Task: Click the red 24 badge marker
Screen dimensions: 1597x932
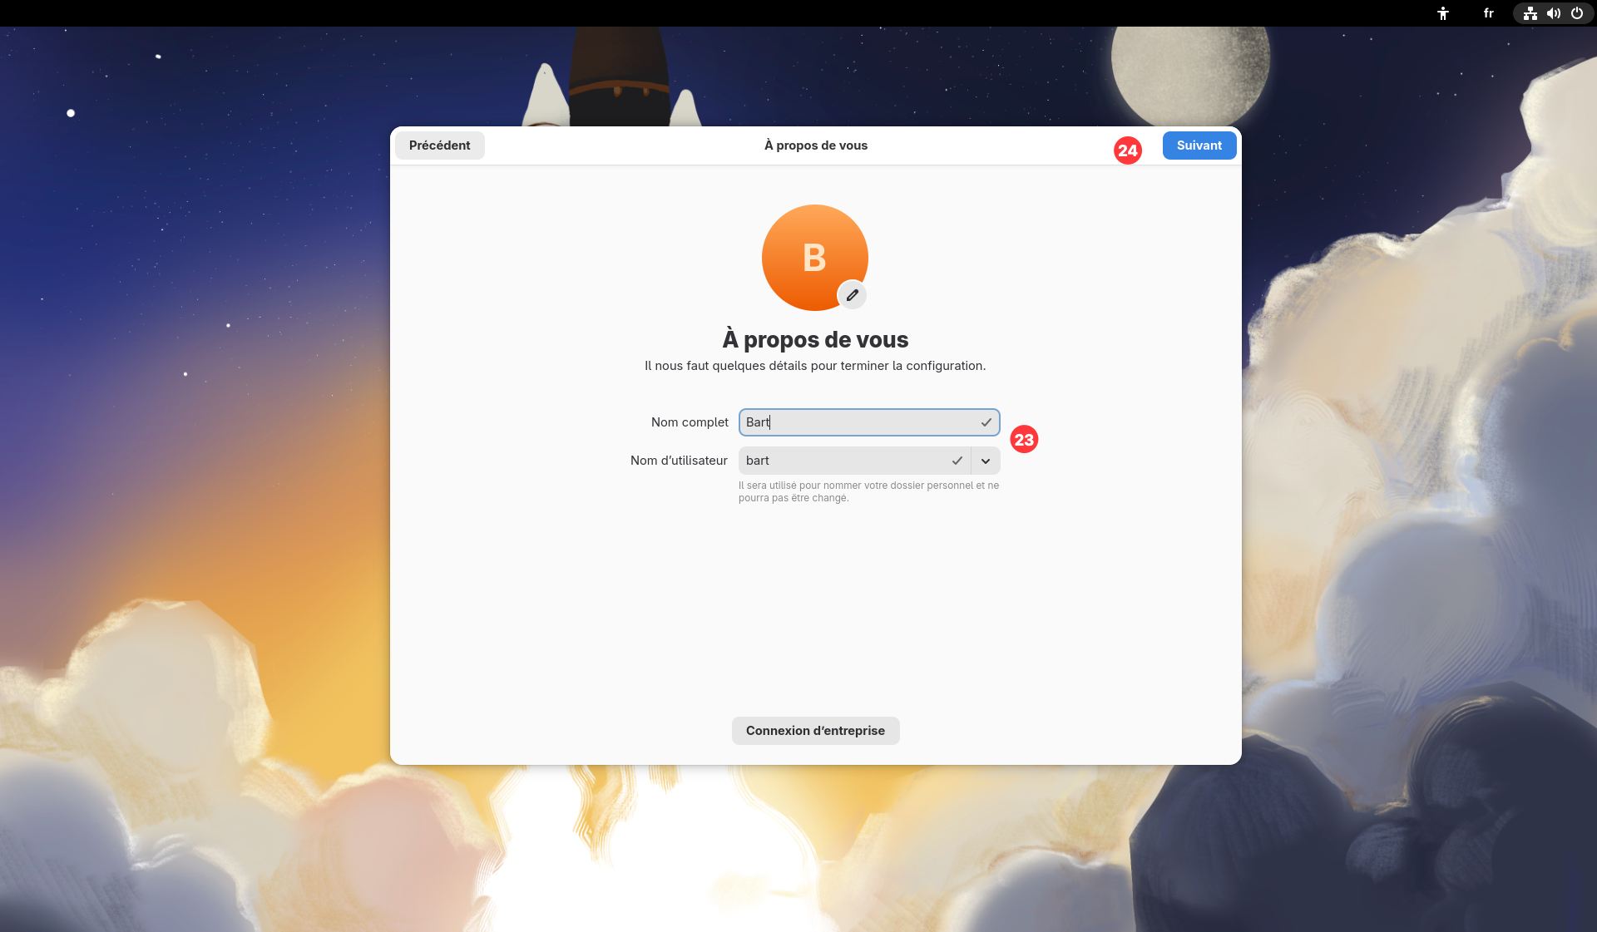Action: [x=1128, y=150]
